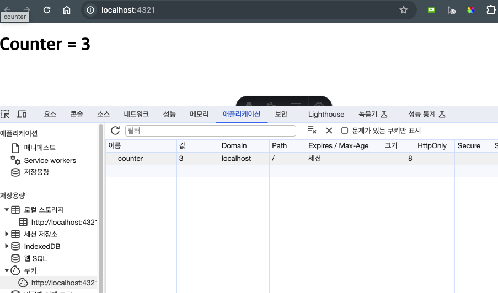Image resolution: width=498 pixels, height=293 pixels.
Task: Click the cookie filter input field
Action: point(211,131)
